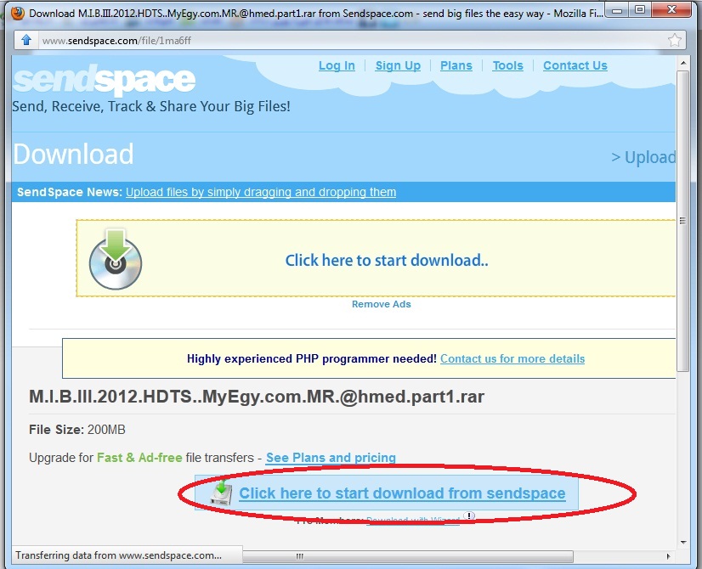
Task: Click here to start download from sendspace
Action: (402, 493)
